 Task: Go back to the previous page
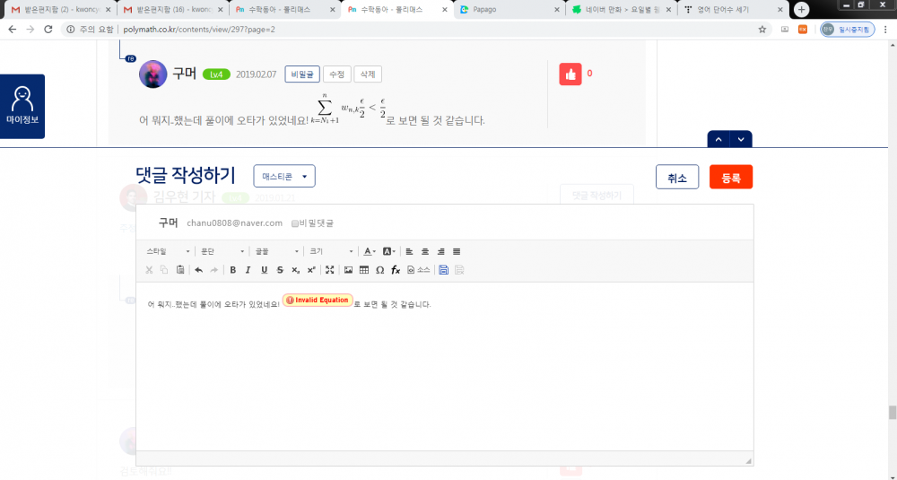pyautogui.click(x=13, y=30)
